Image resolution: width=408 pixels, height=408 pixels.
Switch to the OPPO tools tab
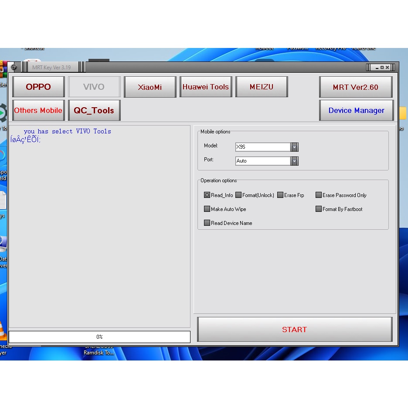38,87
